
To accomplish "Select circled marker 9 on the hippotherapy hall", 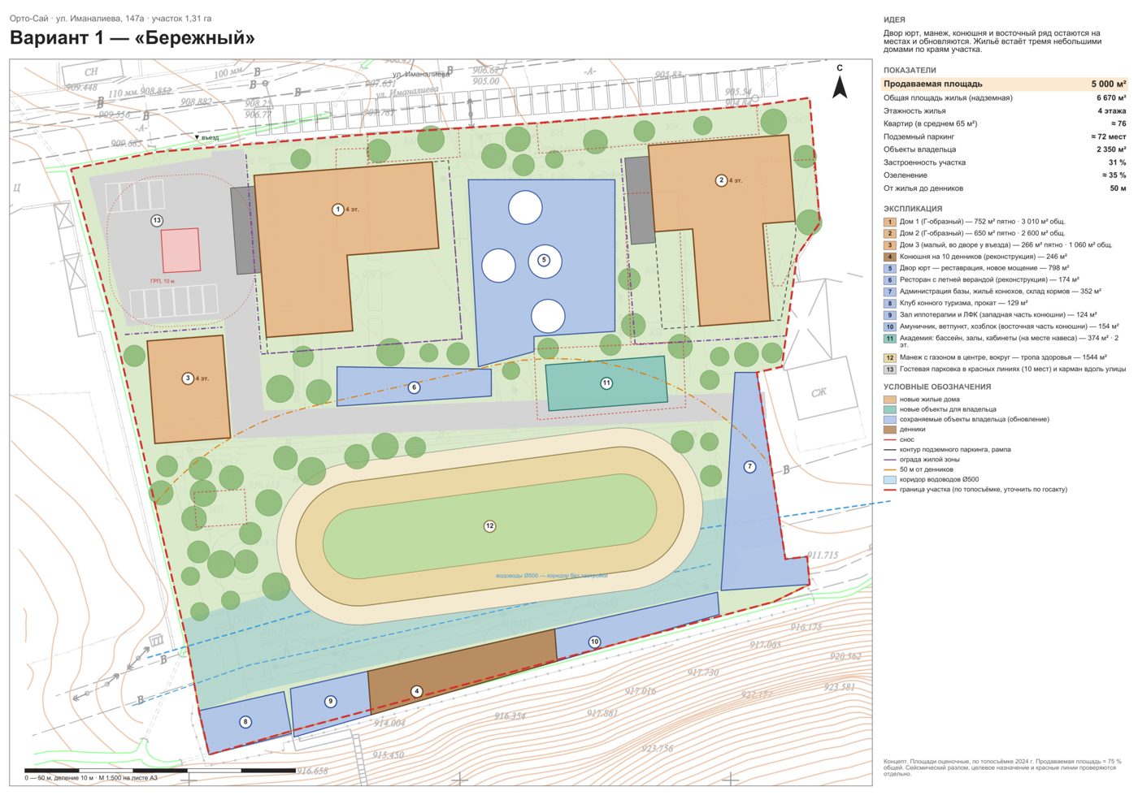I will tap(330, 702).
